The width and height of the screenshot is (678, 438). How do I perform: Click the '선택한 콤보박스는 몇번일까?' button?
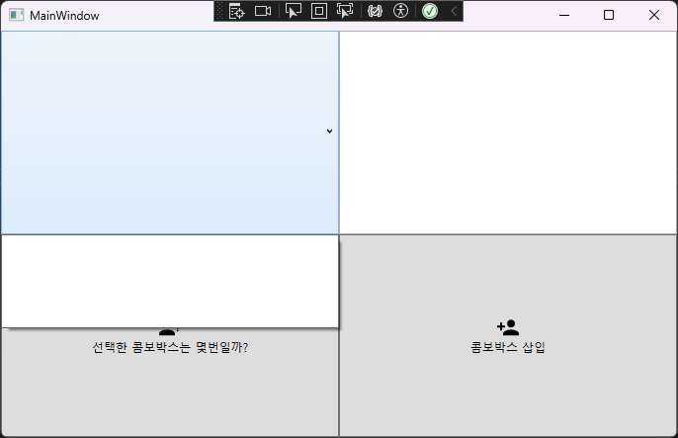point(170,383)
